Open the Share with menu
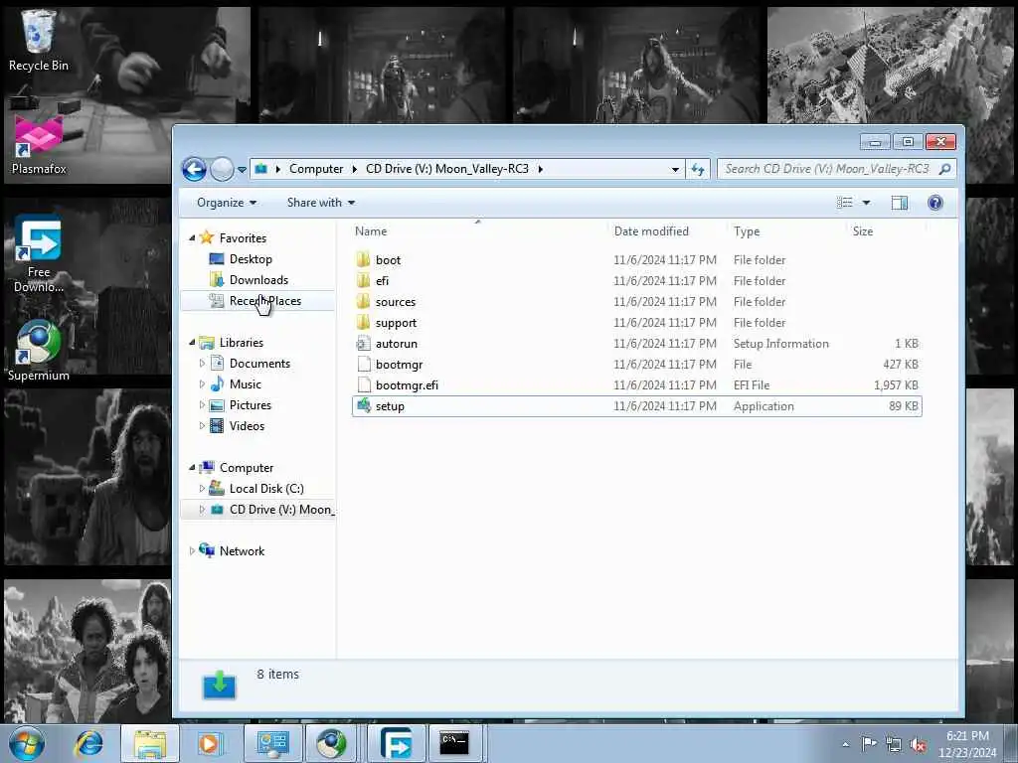Screen dimensions: 1018x763 pos(321,203)
